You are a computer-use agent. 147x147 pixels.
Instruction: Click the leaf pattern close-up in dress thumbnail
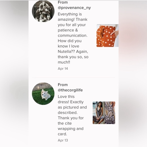(x=110, y=113)
